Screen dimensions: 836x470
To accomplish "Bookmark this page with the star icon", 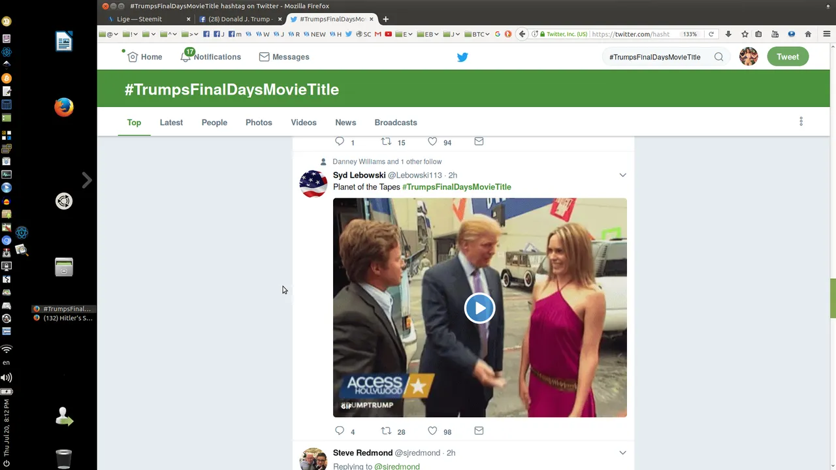I will (745, 34).
